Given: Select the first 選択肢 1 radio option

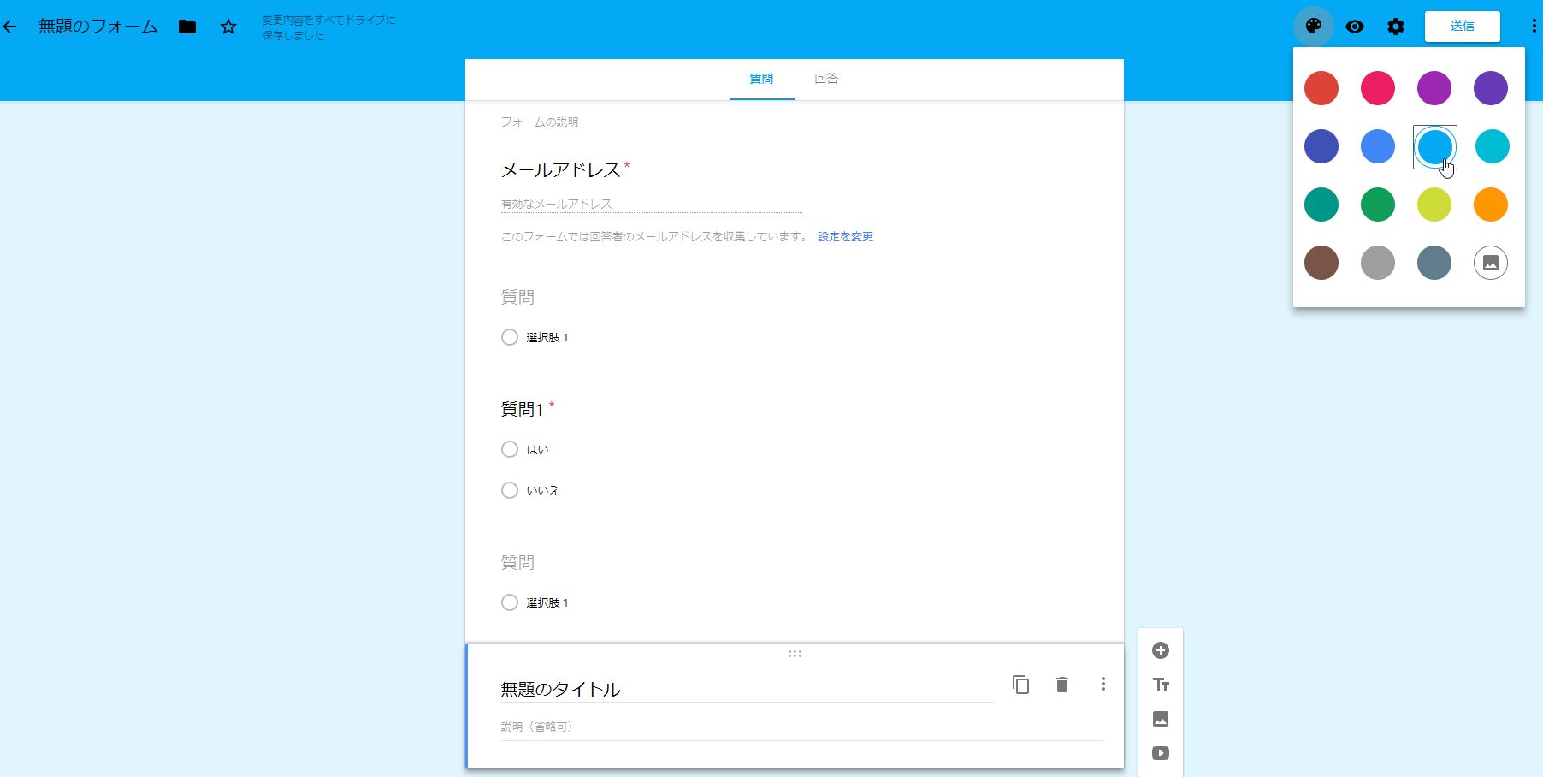Looking at the screenshot, I should (510, 337).
